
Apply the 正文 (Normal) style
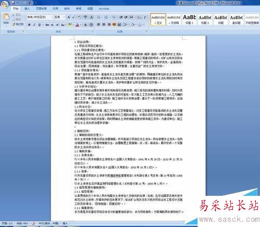coord(158,19)
